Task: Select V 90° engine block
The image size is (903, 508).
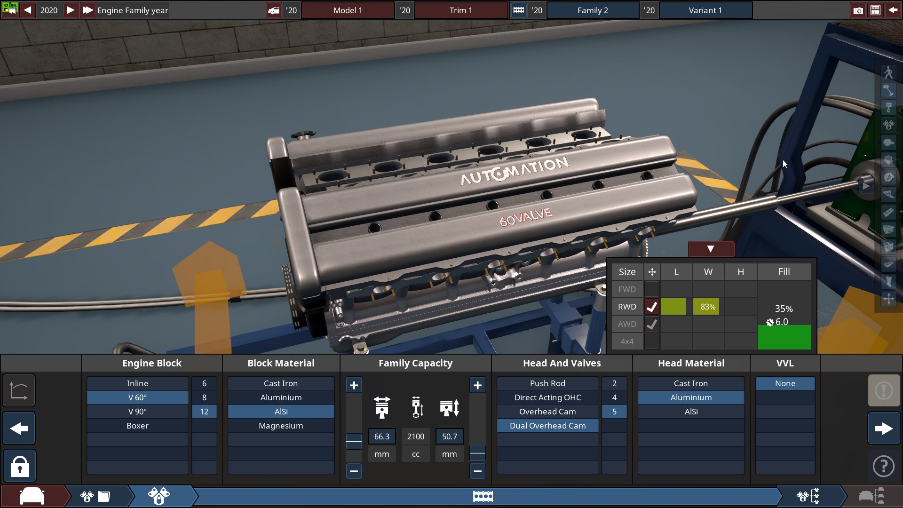Action: [x=137, y=412]
